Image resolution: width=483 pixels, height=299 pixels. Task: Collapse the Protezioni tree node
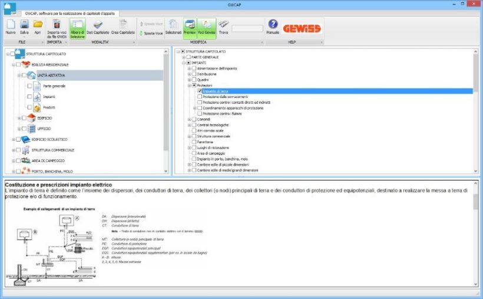coord(189,86)
